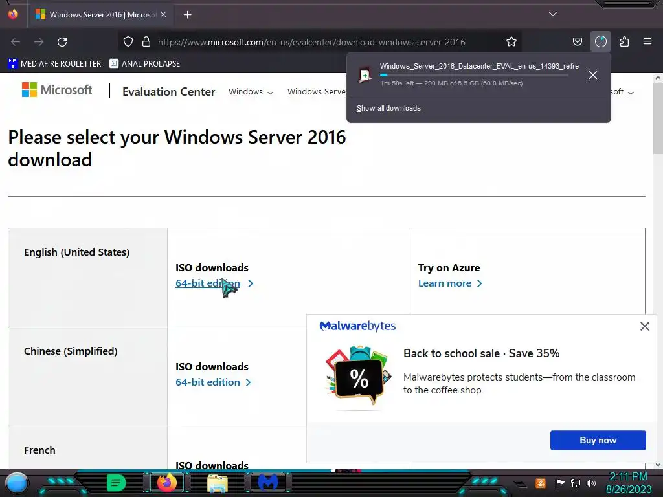Save page to Pocket icon
Viewport: 663px width, 497px height.
pyautogui.click(x=577, y=41)
